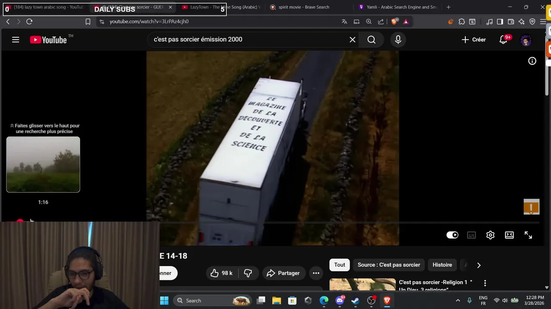
Task: Open the browser extensions puzzle icon
Action: tap(462, 21)
